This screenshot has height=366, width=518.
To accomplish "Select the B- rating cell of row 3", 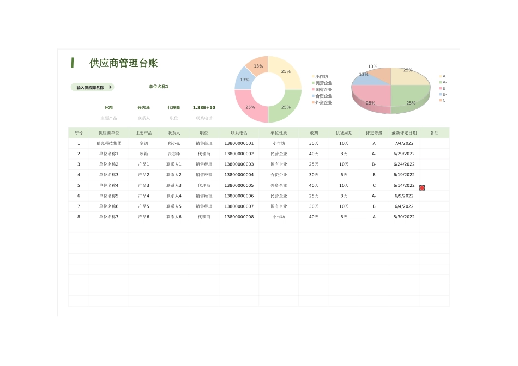I will click(x=374, y=164).
